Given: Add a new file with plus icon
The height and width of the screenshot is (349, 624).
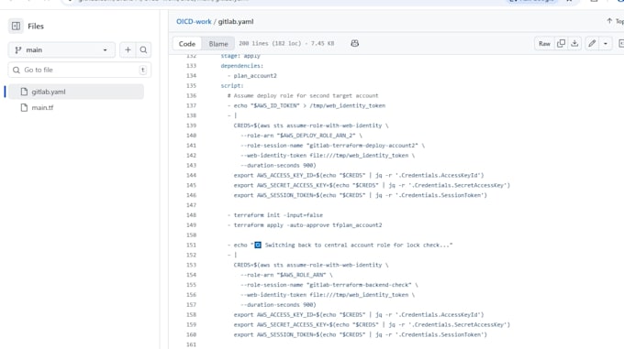Looking at the screenshot, I should tap(128, 50).
